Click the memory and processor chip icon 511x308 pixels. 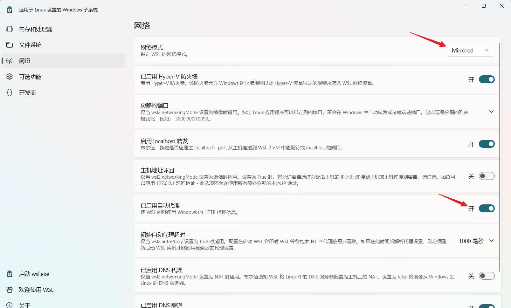[10, 29]
